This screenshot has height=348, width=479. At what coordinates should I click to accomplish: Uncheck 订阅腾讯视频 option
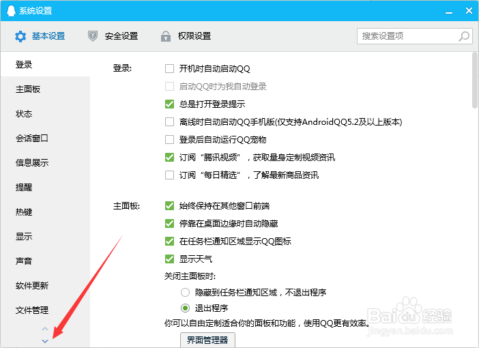pyautogui.click(x=169, y=158)
